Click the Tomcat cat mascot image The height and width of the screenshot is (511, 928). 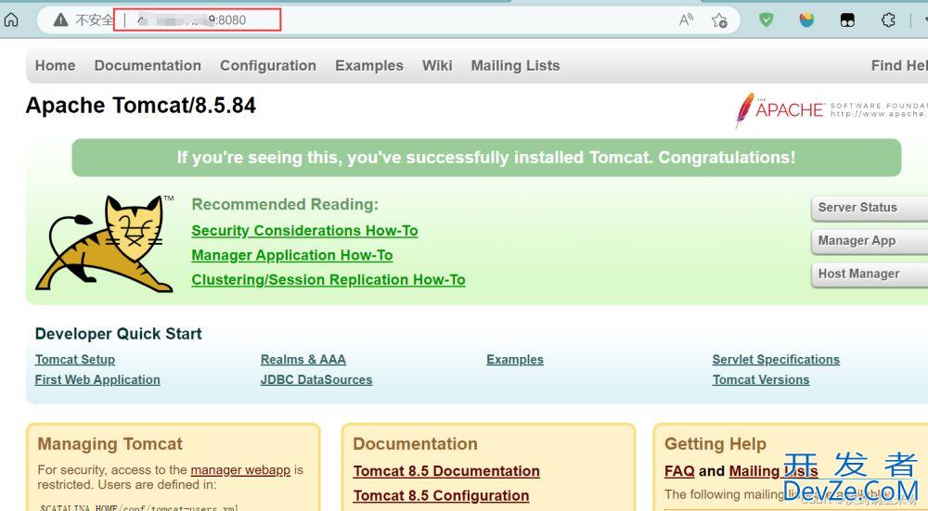pyautogui.click(x=106, y=244)
